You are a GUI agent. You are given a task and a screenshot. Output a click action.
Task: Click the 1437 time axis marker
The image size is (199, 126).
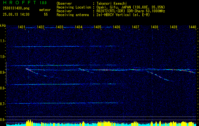[x=135, y=27]
